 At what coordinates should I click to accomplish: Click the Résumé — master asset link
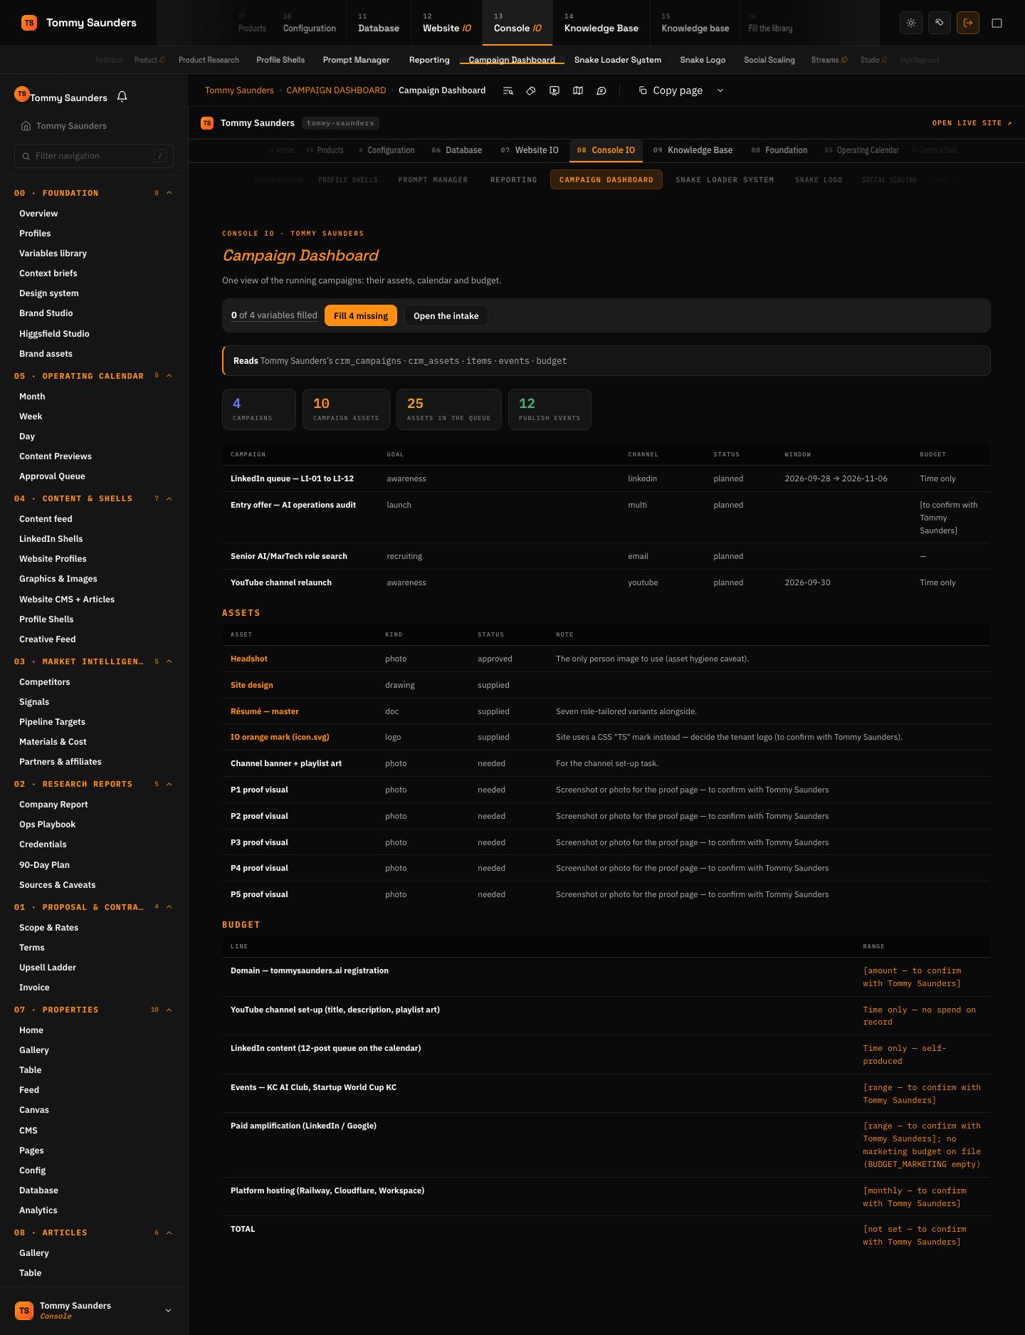pos(265,711)
